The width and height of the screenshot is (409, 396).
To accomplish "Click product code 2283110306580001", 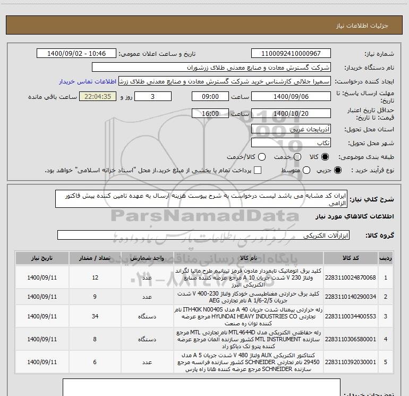I will click(351, 339).
